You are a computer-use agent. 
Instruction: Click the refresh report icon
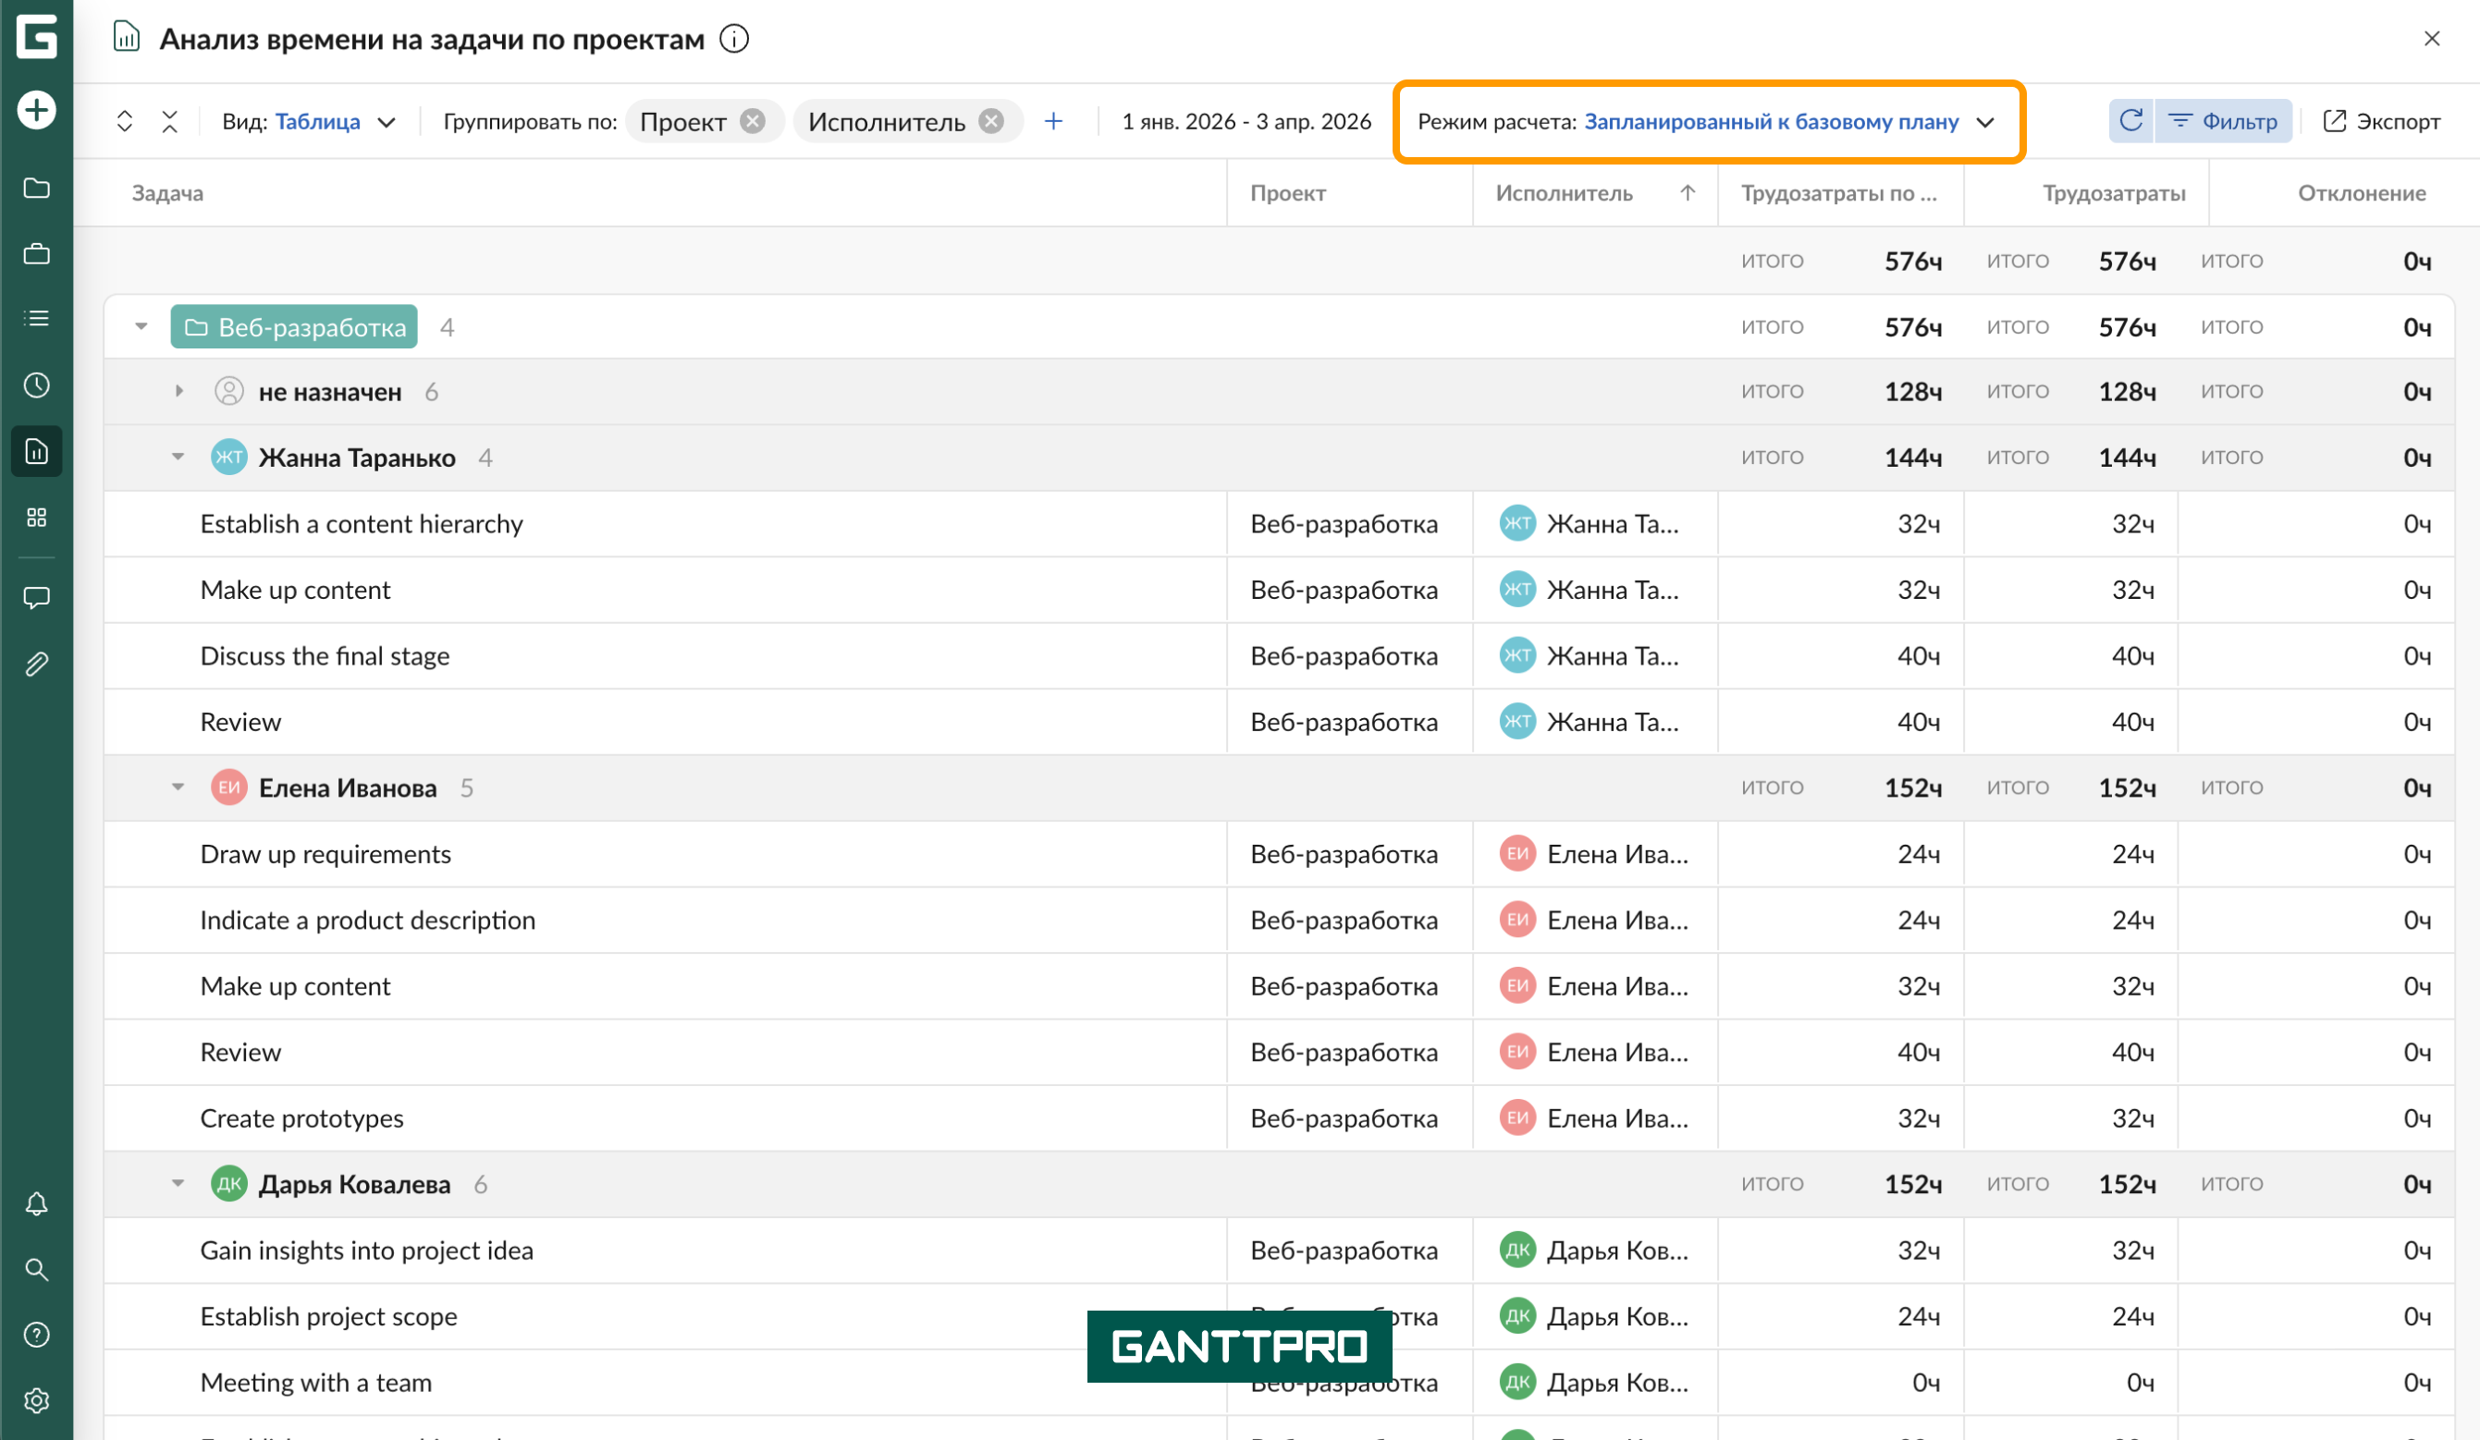(2130, 121)
